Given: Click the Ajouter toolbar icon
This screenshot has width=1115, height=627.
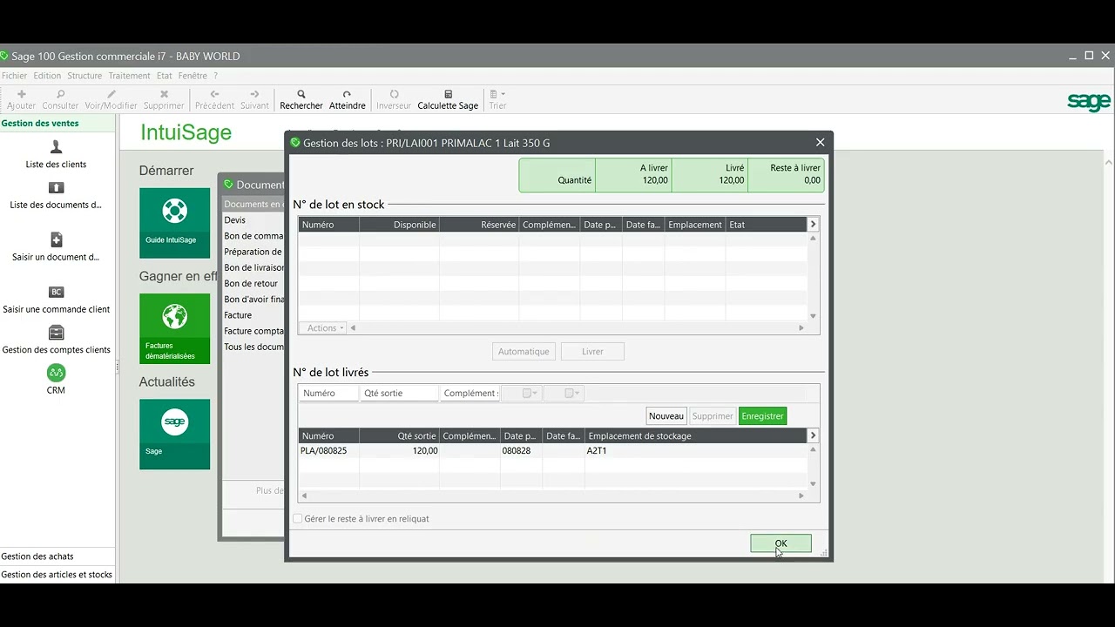Looking at the screenshot, I should click(22, 94).
